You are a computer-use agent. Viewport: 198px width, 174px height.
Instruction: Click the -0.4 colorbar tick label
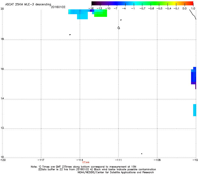pos(168,9)
